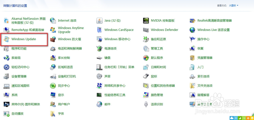Image resolution: width=254 pixels, height=120 pixels.
Task: Click the 程序和功能 link
Action: coord(19,48)
